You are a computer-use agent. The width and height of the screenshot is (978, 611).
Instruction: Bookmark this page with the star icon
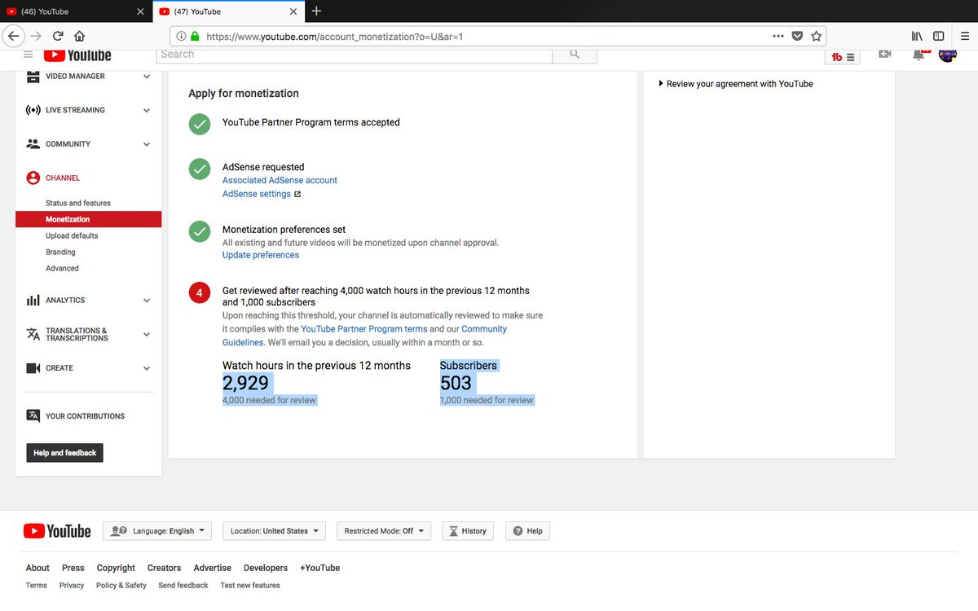(x=816, y=36)
